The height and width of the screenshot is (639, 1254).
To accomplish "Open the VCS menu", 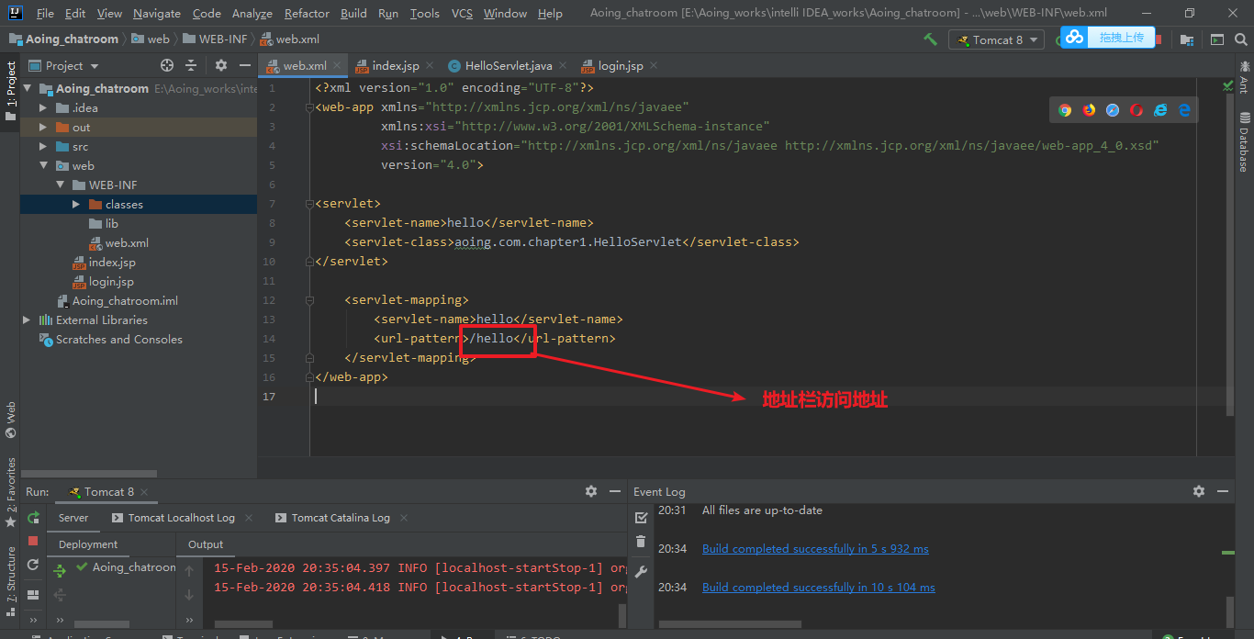I will 463,14.
